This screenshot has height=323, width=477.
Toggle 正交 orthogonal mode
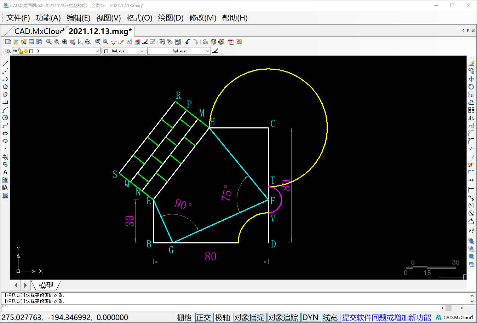(203, 317)
